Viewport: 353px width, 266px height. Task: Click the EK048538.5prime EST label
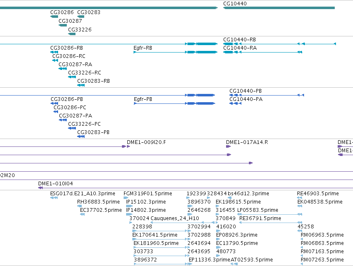click(320, 202)
